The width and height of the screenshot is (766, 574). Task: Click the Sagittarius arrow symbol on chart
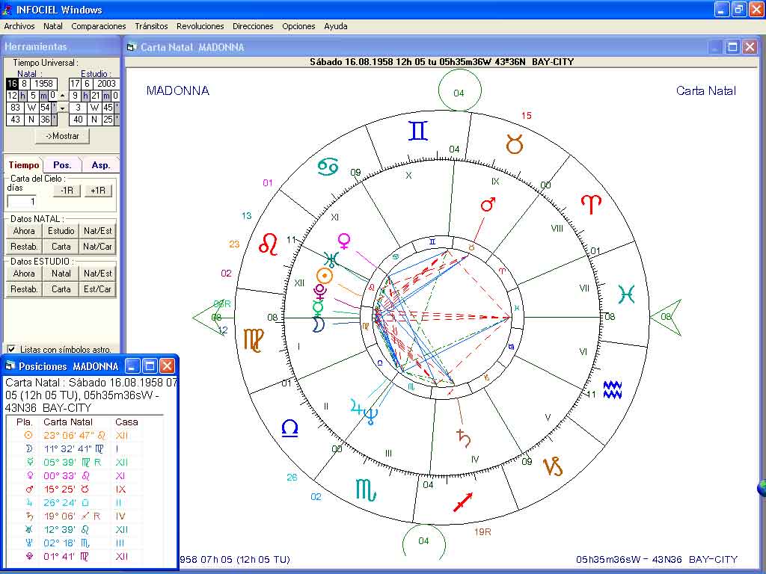(x=462, y=502)
